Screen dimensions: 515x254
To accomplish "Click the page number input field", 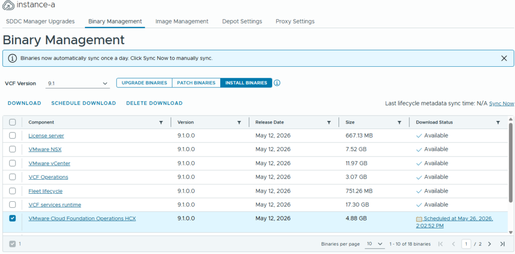I will coord(466,244).
